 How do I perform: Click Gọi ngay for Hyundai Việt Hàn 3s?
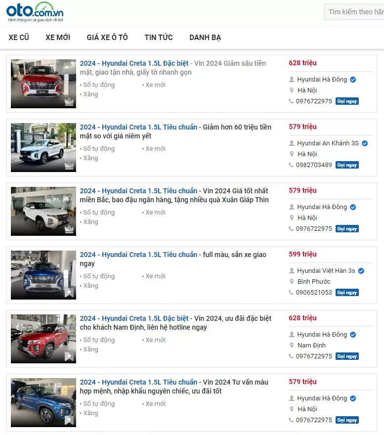tap(347, 293)
